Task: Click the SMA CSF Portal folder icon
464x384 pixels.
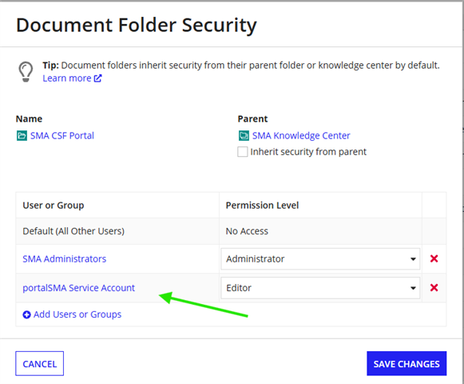Action: click(x=22, y=136)
